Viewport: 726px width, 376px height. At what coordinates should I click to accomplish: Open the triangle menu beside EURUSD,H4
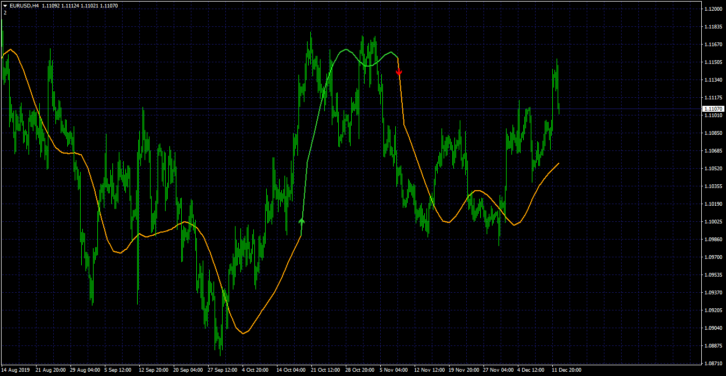tap(5, 5)
